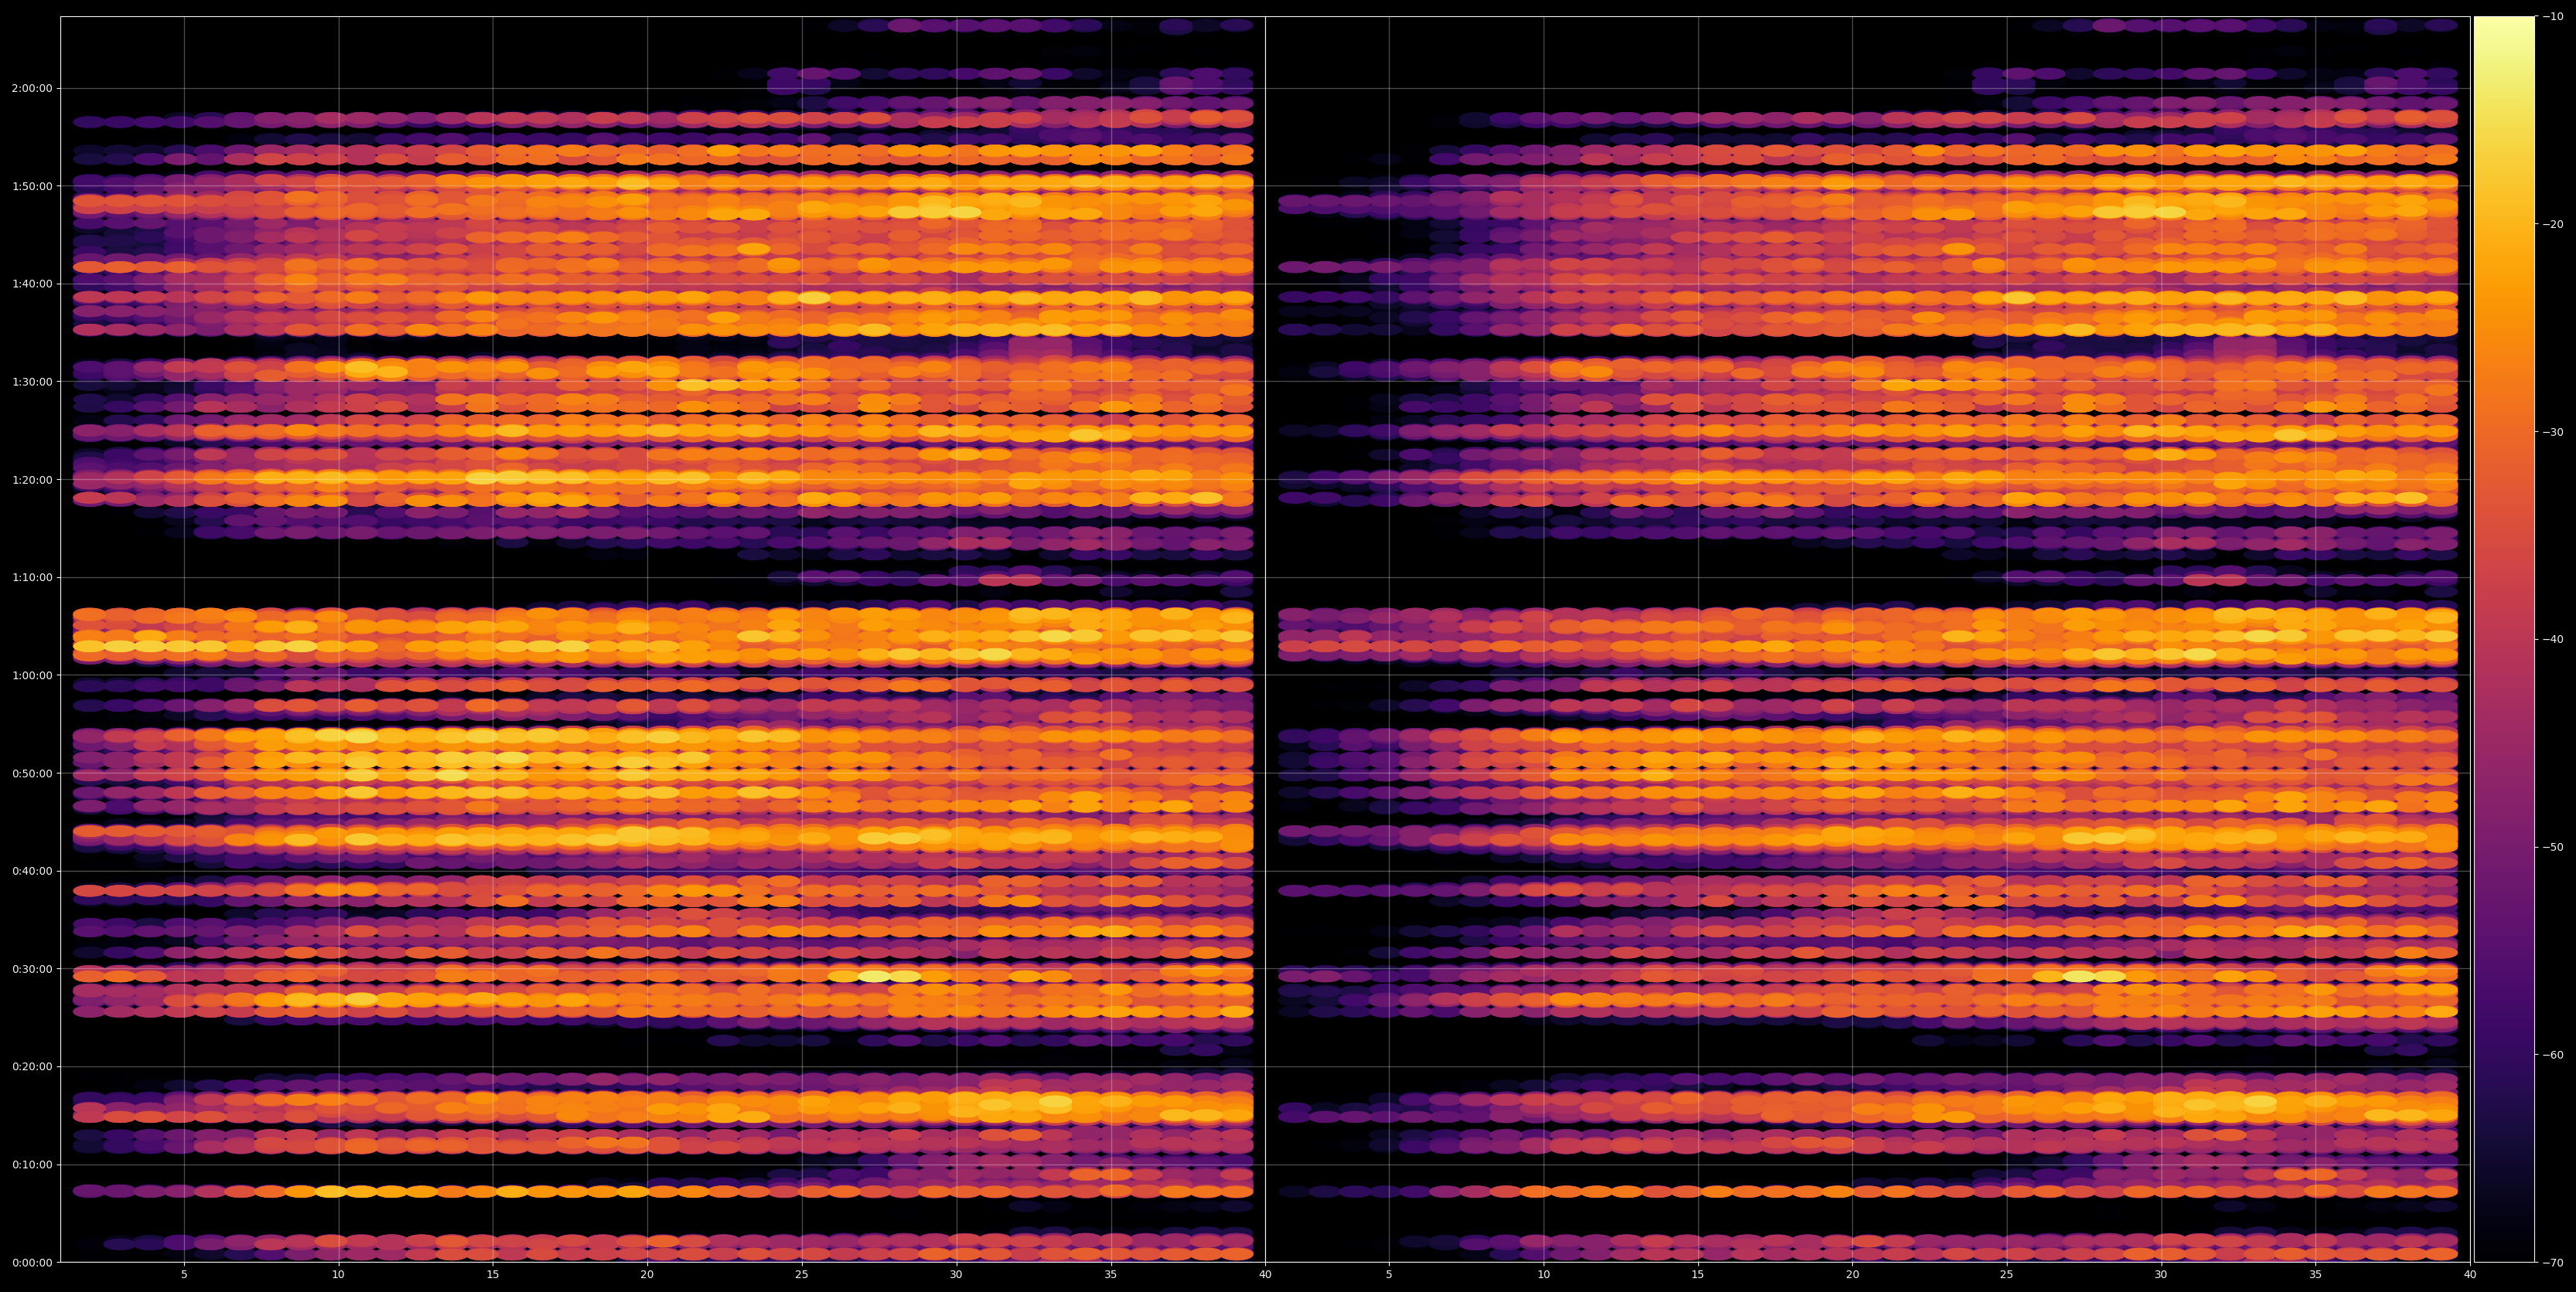The image size is (2576, 1292).
Task: Click x-axis label 5 of right heatmap
Action: point(1389,1275)
